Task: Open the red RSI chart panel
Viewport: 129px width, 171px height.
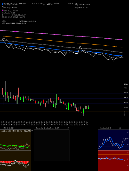Action: click(x=113, y=161)
